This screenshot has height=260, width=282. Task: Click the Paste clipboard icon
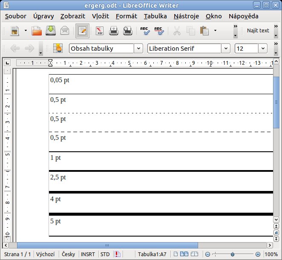pos(204,31)
